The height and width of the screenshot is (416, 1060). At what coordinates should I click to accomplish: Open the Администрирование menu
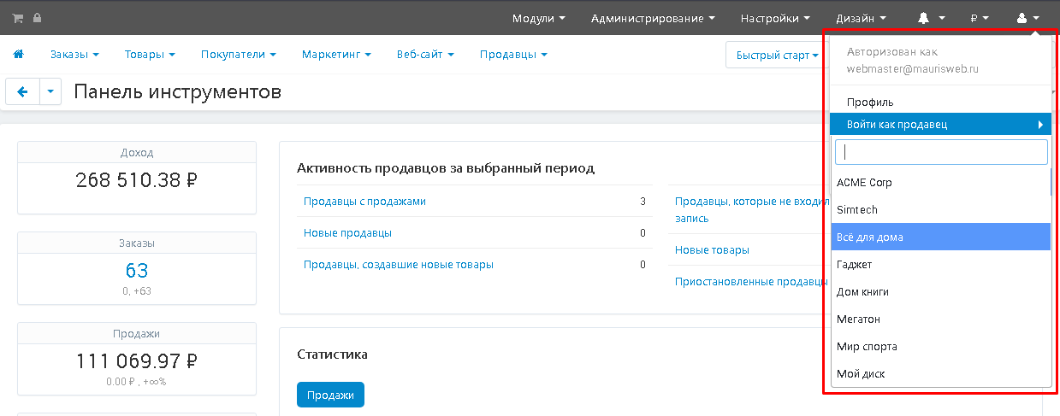(x=653, y=17)
